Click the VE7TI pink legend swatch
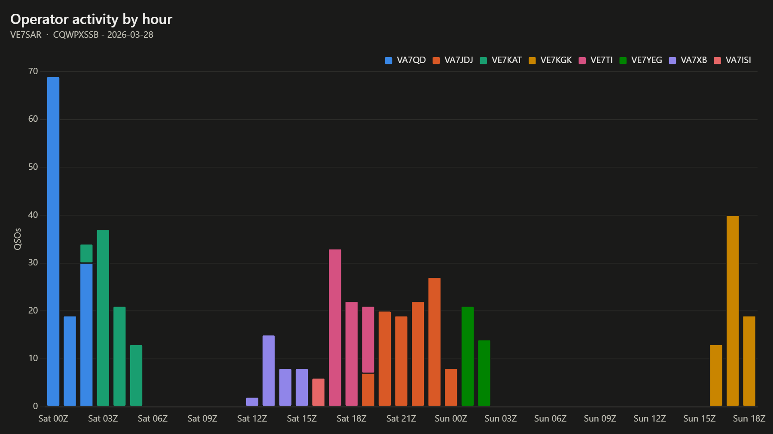The image size is (773, 434). [582, 60]
